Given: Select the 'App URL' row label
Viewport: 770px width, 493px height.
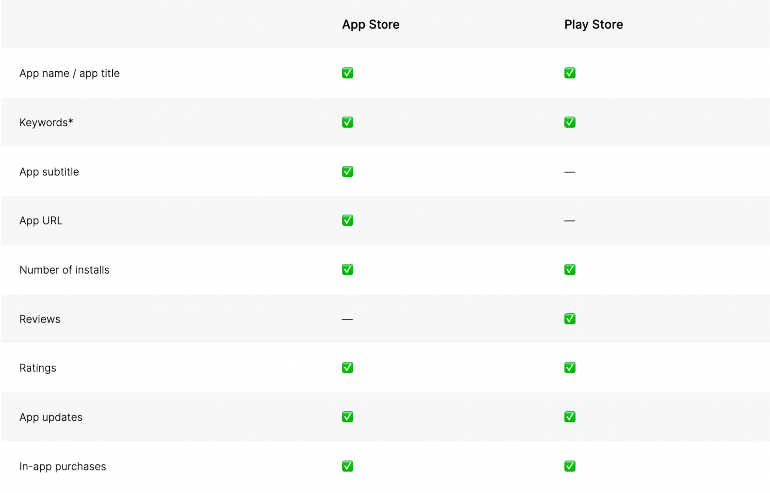Looking at the screenshot, I should tap(41, 221).
